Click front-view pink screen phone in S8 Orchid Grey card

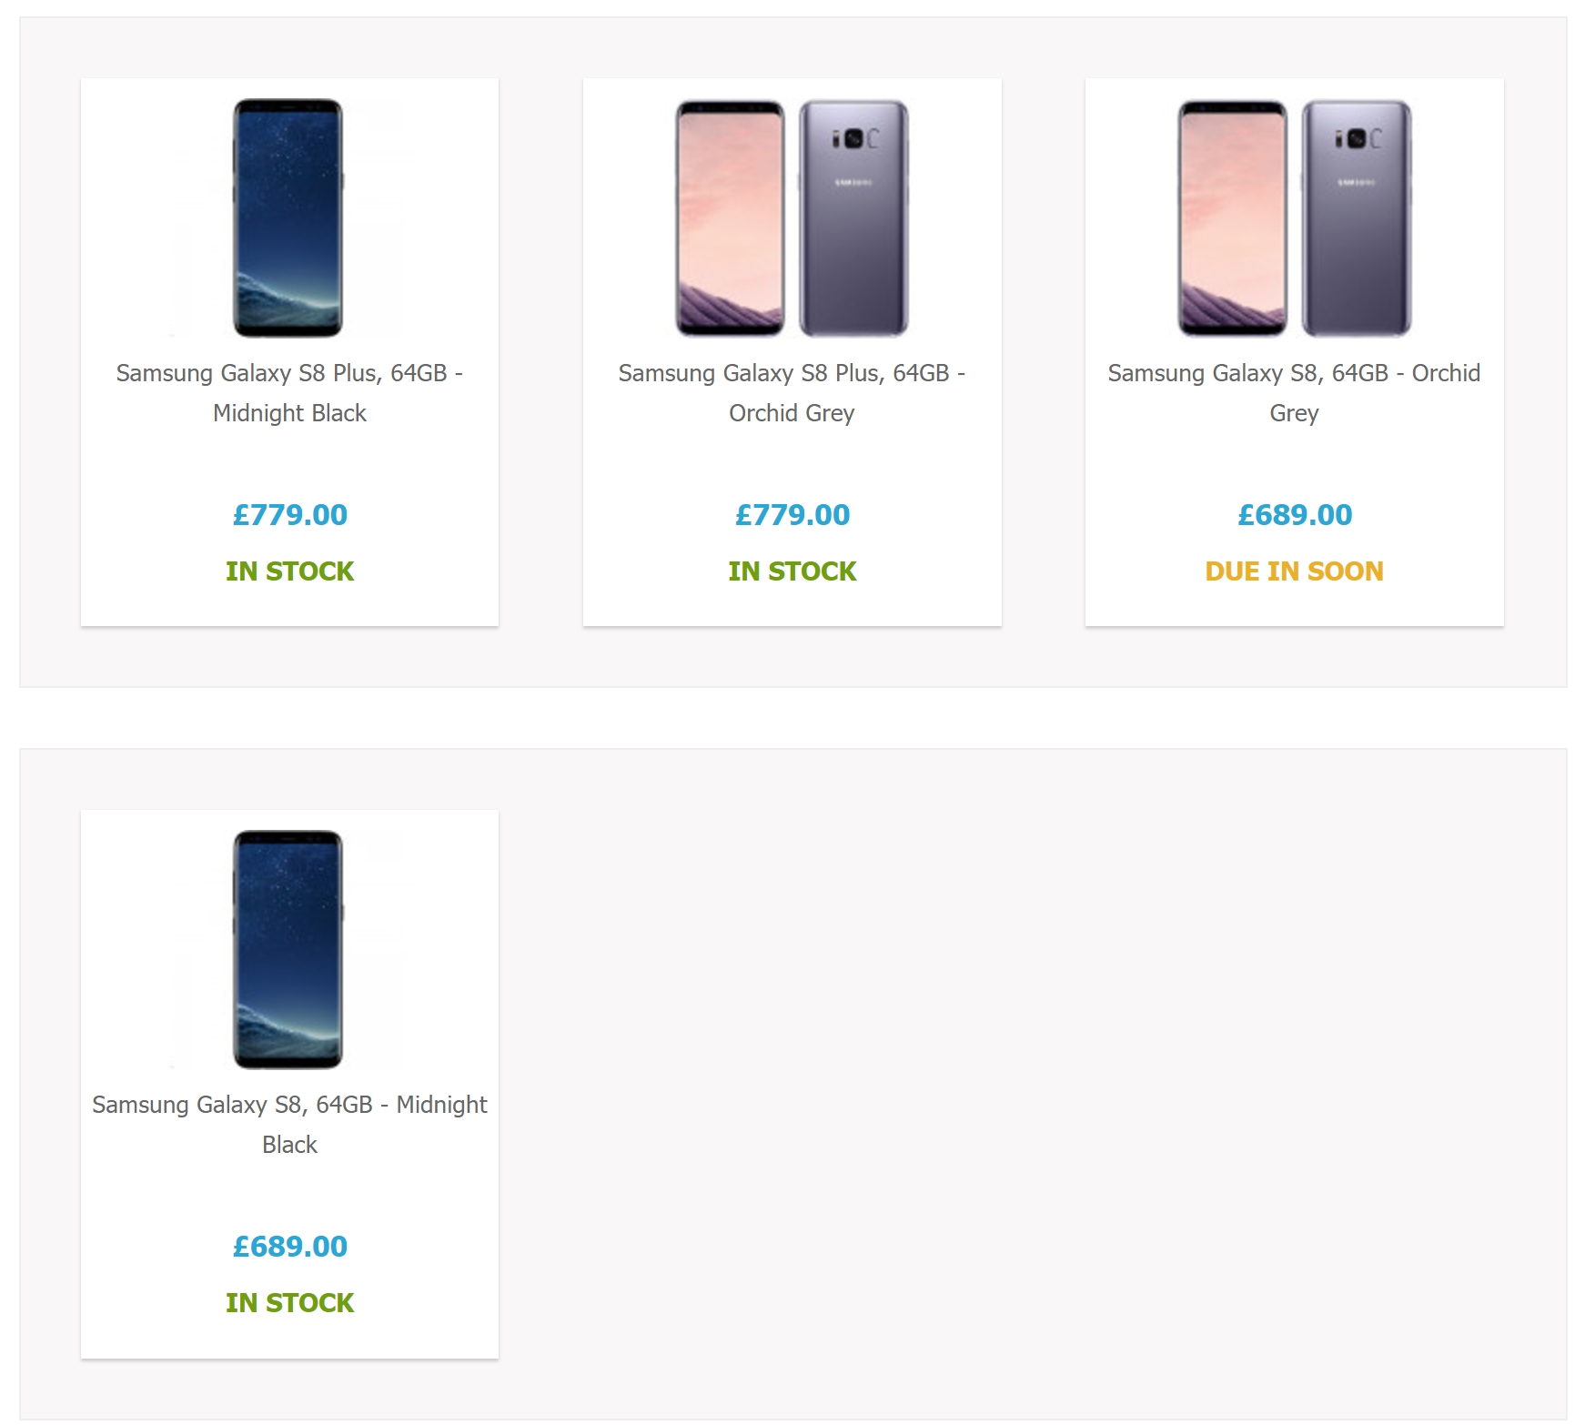(x=1232, y=218)
